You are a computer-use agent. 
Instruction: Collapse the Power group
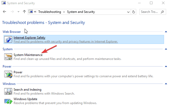pyautogui.click(x=166, y=66)
